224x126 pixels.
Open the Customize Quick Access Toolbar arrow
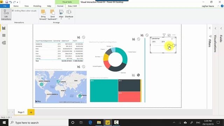click(x=17, y=2)
